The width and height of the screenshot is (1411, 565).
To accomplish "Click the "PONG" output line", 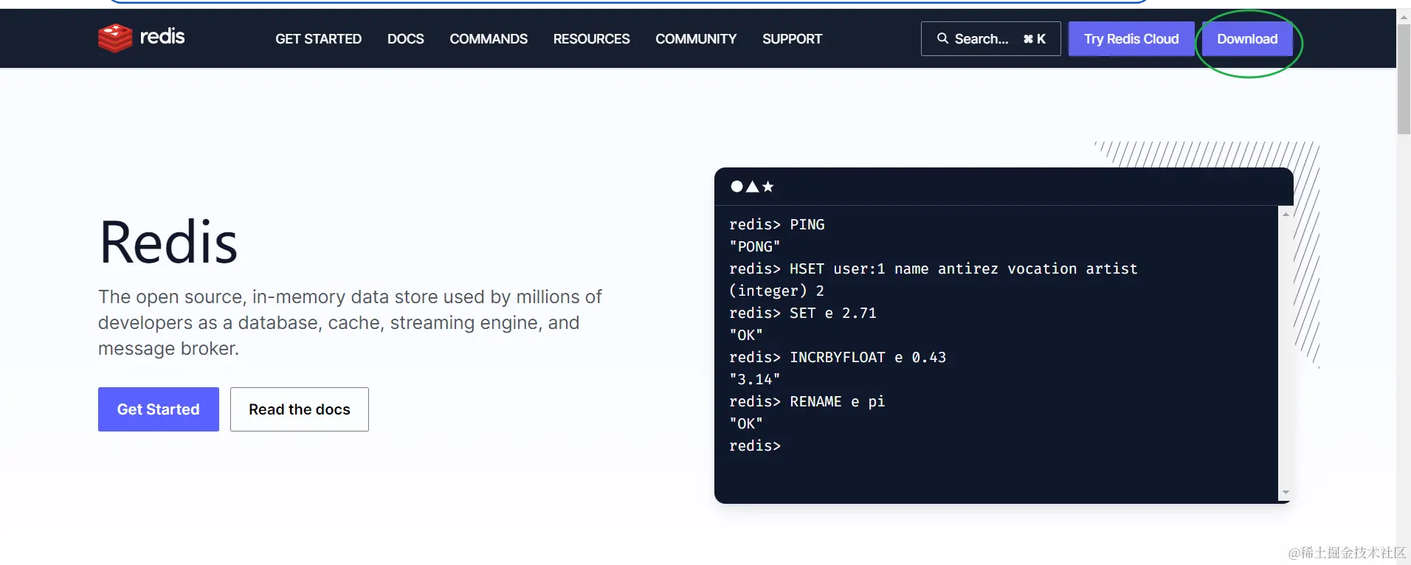I will pyautogui.click(x=754, y=246).
